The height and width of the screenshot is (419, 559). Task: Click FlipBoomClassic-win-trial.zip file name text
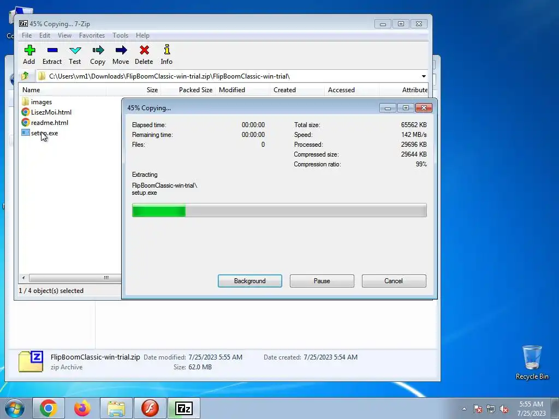click(x=95, y=357)
